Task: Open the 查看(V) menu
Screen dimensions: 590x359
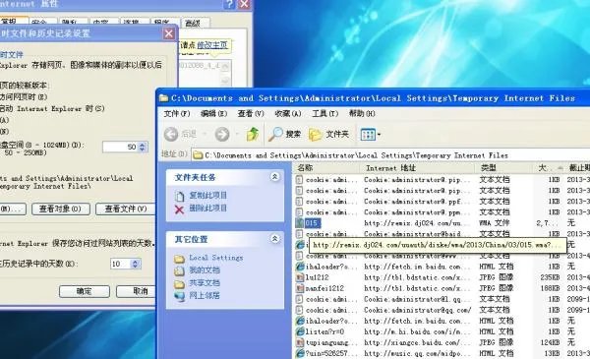Action: [251, 113]
